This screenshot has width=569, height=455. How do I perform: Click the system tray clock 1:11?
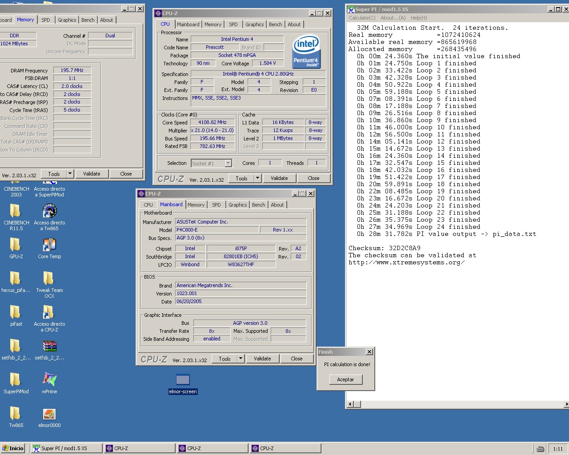558,449
